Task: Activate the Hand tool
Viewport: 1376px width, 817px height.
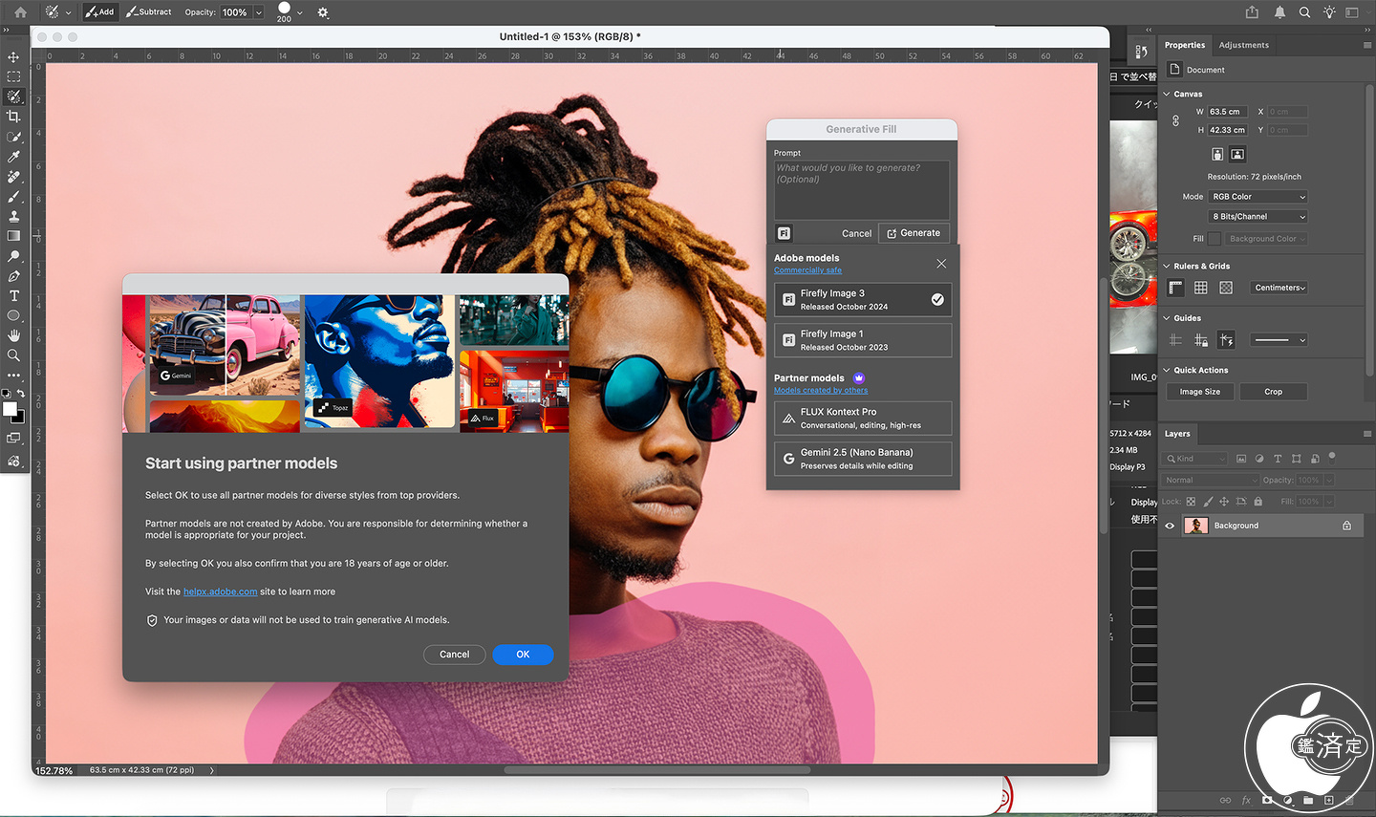Action: pos(13,335)
